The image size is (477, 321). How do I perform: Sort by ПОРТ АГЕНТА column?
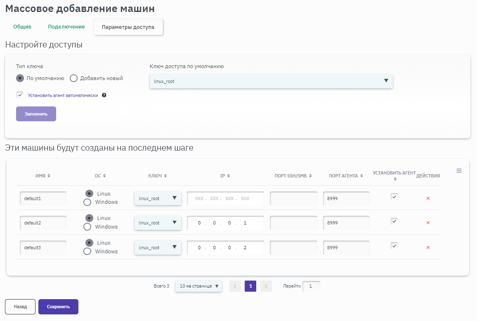click(361, 176)
